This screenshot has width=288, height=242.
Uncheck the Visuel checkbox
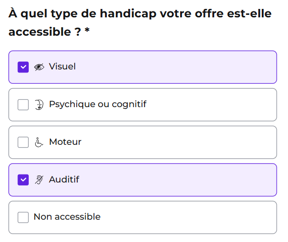click(x=23, y=67)
